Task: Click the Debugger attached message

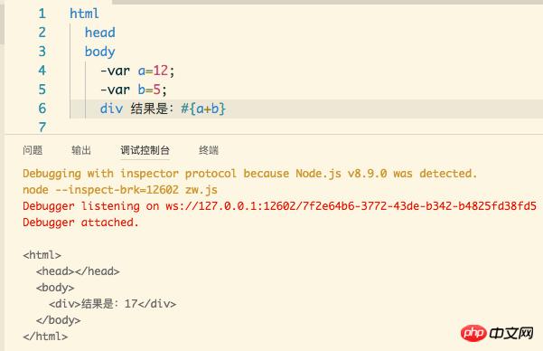Action: tap(80, 223)
